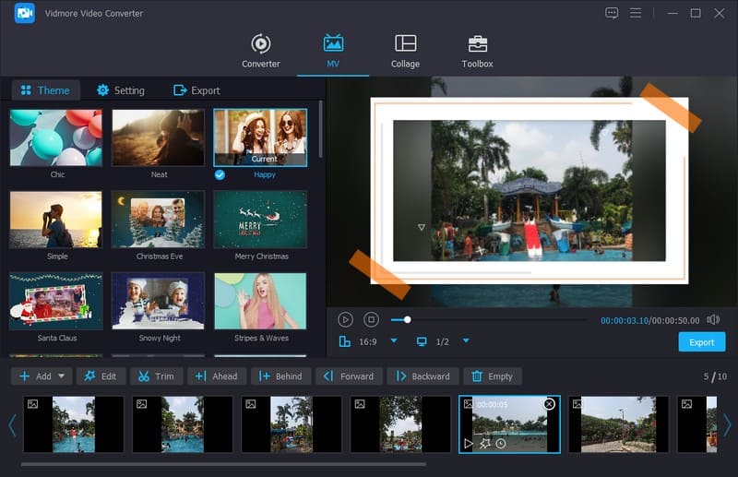Select the first timeline clip thumbnail
The height and width of the screenshot is (477, 738).
[x=74, y=424]
